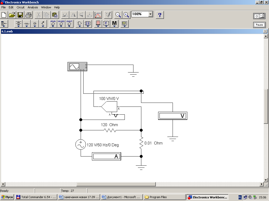Create a new circuit file
The image size is (269, 201).
4,15
